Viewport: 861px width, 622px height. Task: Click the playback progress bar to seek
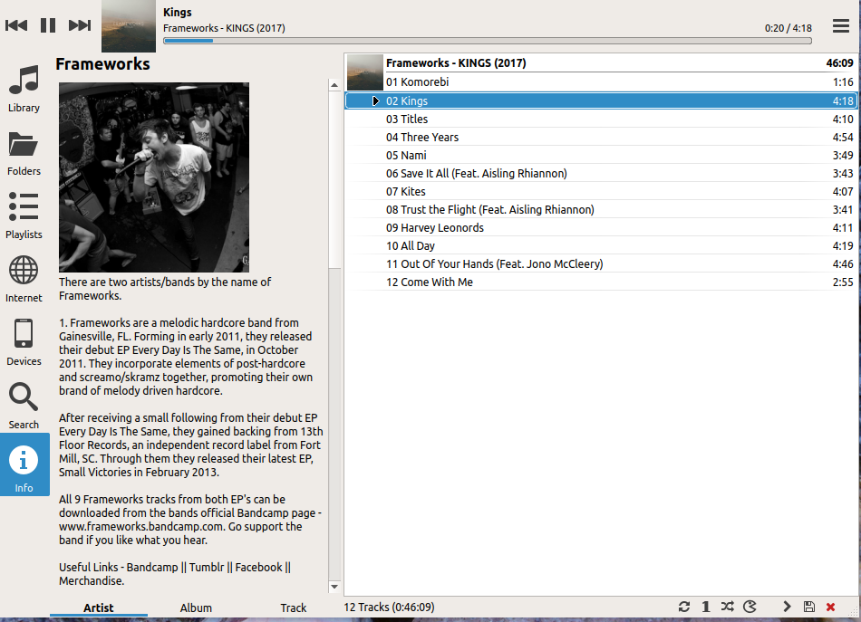tap(488, 41)
